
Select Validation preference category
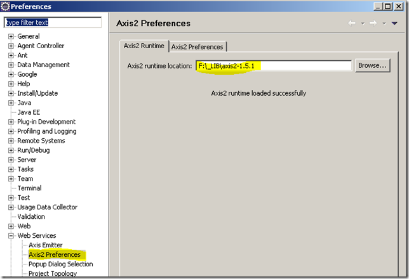point(31,217)
